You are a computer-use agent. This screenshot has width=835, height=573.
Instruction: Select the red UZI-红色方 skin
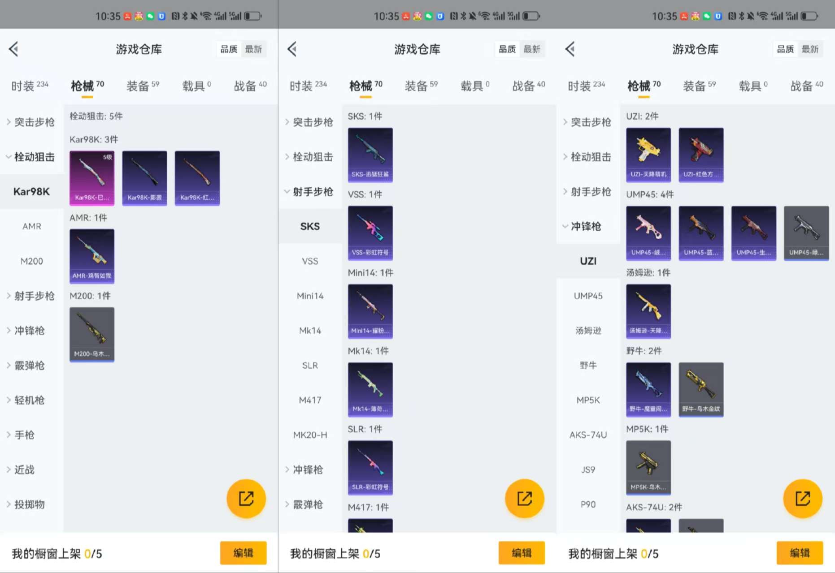(x=701, y=155)
